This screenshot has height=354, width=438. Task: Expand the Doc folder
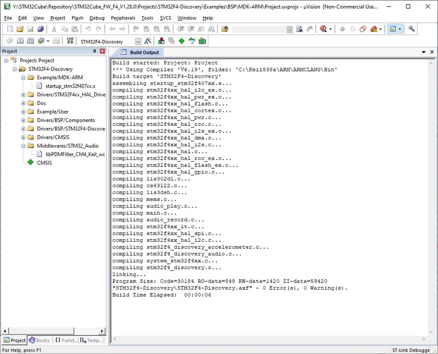pos(24,103)
